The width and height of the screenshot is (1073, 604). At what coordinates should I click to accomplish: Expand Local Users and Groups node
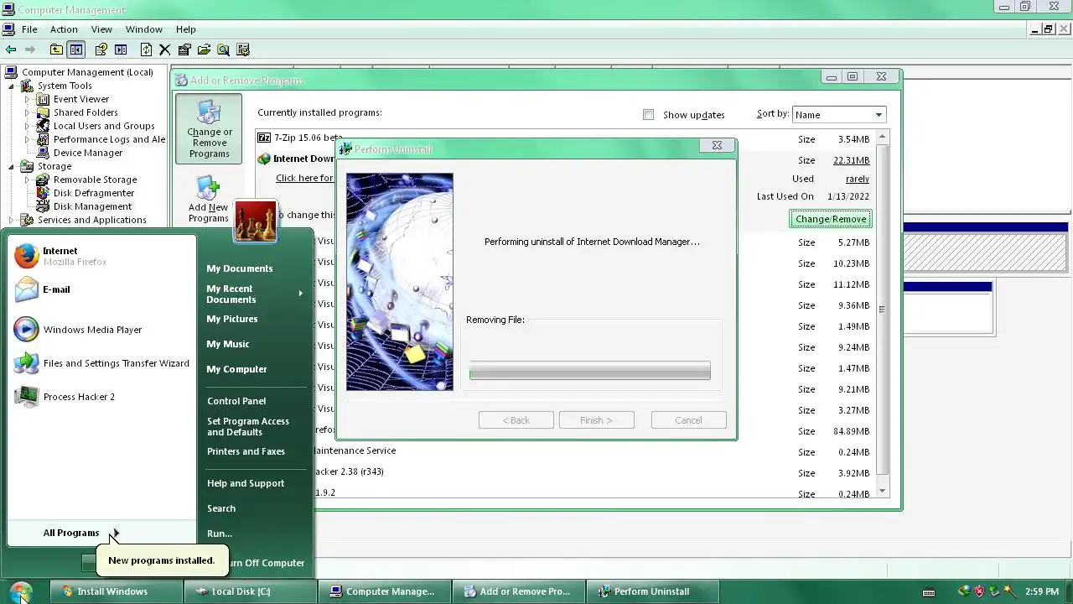27,126
